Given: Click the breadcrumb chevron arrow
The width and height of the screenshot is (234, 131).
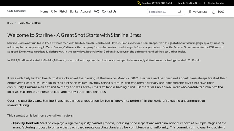Looking at the screenshot, I should point(16,23).
